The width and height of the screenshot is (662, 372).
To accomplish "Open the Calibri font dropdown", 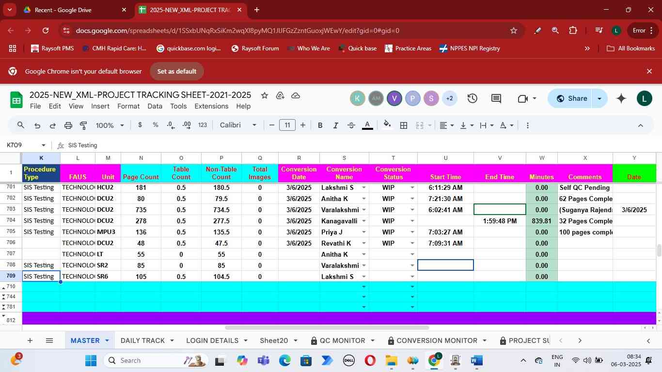I will [238, 125].
